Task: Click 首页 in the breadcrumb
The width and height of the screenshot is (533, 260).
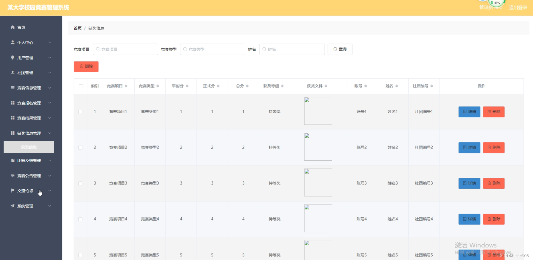Action: [x=78, y=28]
